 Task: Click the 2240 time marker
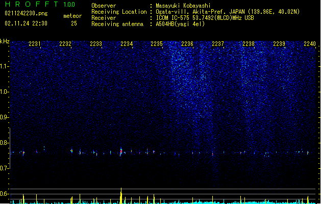pos(310,44)
